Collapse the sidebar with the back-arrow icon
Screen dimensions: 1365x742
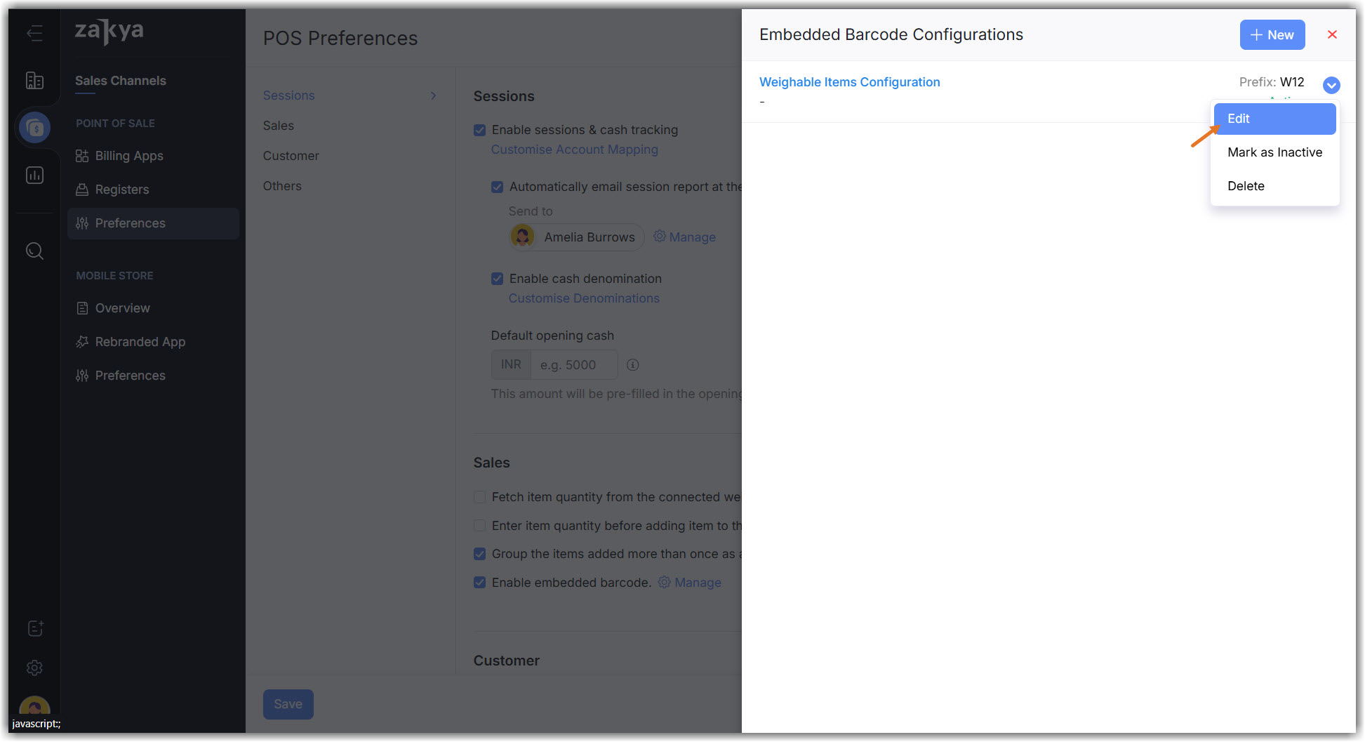pyautogui.click(x=34, y=33)
